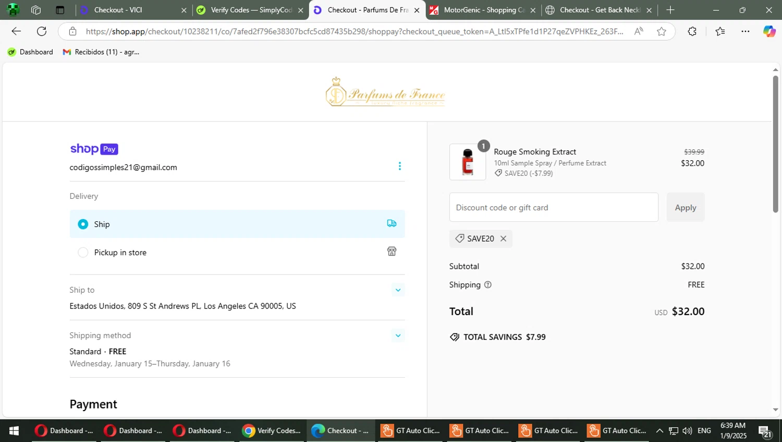Open the Favorites list icon
This screenshot has height=442, width=782.
(x=720, y=31)
